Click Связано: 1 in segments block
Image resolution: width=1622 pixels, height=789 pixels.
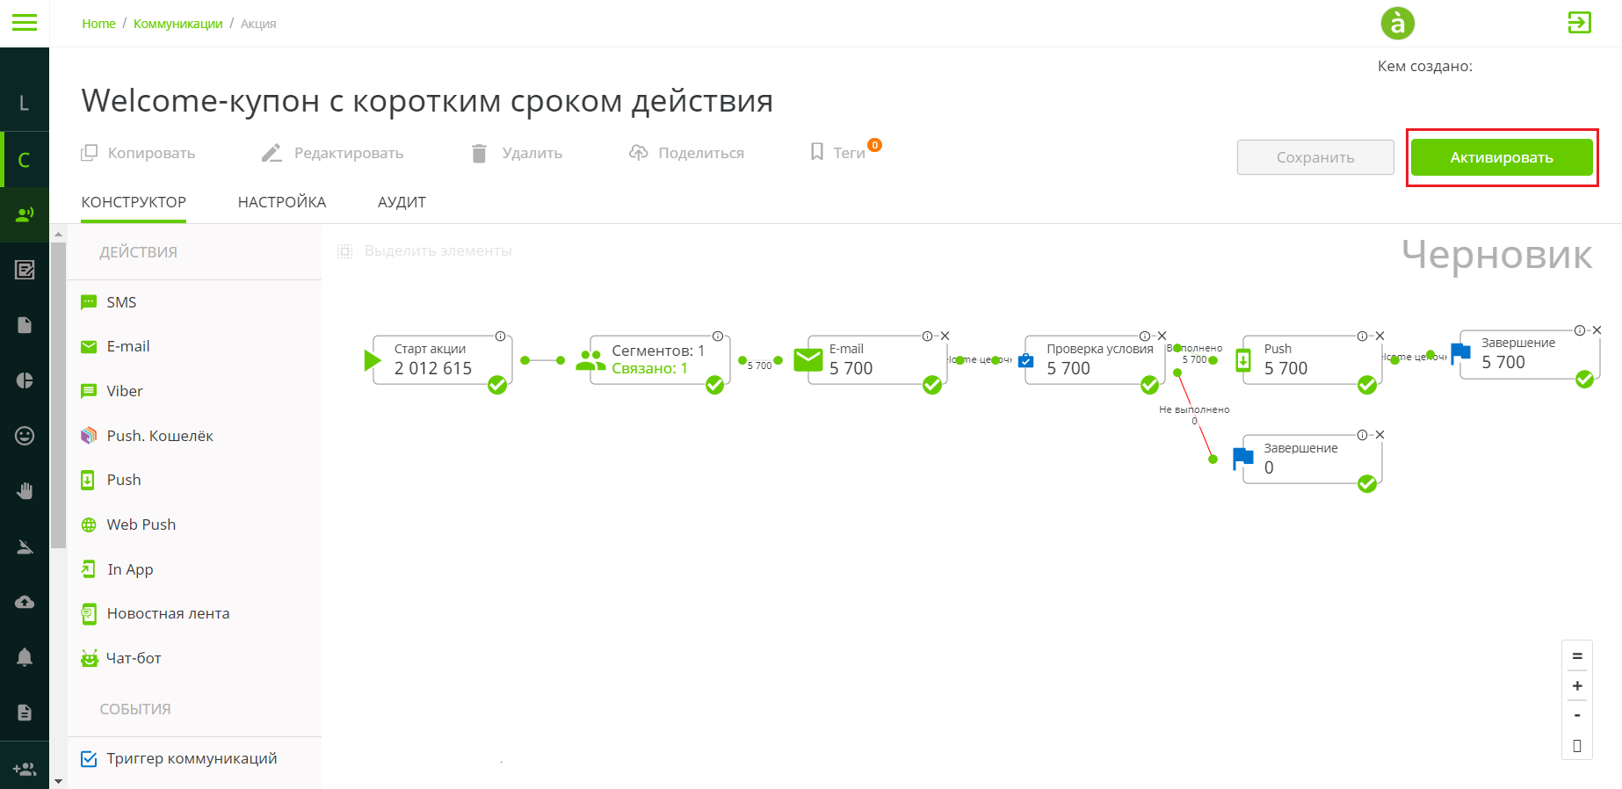tap(649, 369)
